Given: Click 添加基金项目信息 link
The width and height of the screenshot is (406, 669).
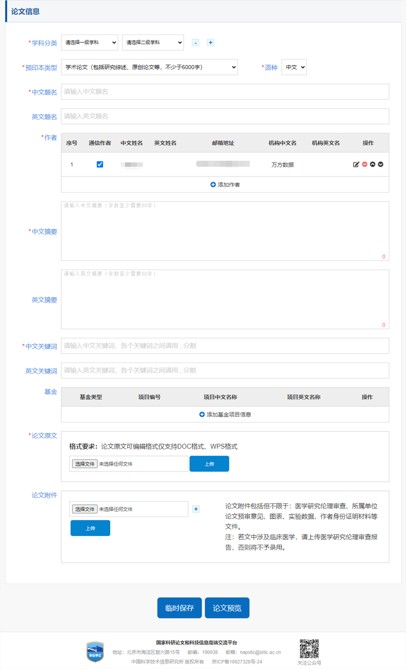Looking at the screenshot, I should tap(225, 414).
